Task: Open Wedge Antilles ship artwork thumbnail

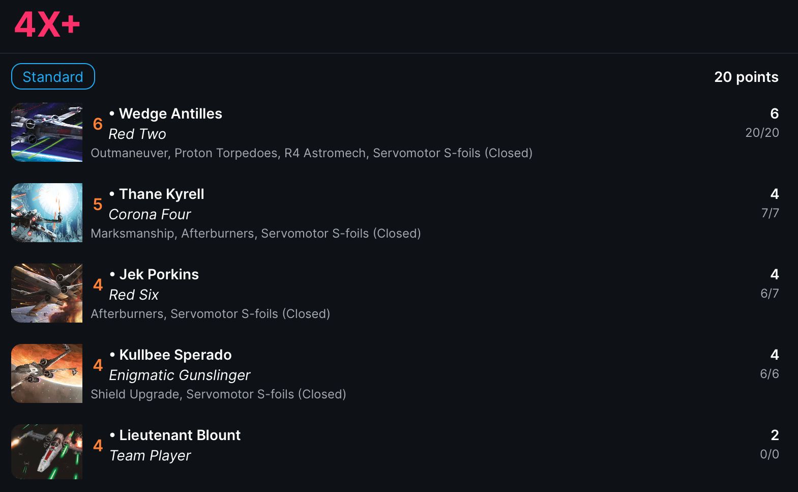Action: [47, 132]
